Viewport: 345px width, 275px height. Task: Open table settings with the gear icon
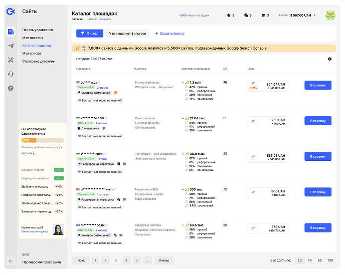pyautogui.click(x=329, y=59)
